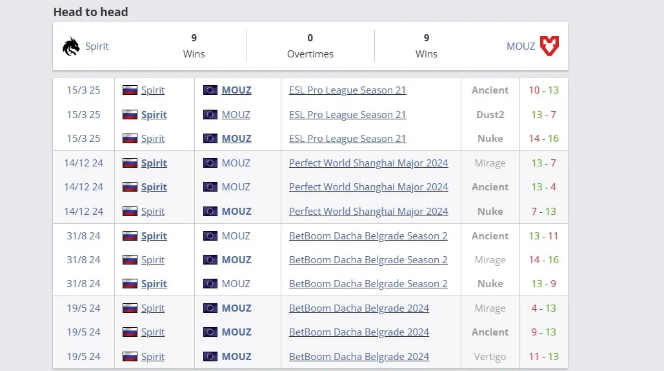The width and height of the screenshot is (664, 371).
Task: Open bold Spirit link in Dust2 13 - 7 row
Action: 154,115
